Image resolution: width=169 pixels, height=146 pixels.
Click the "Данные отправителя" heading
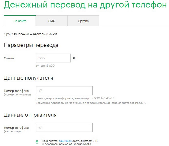point(30,115)
